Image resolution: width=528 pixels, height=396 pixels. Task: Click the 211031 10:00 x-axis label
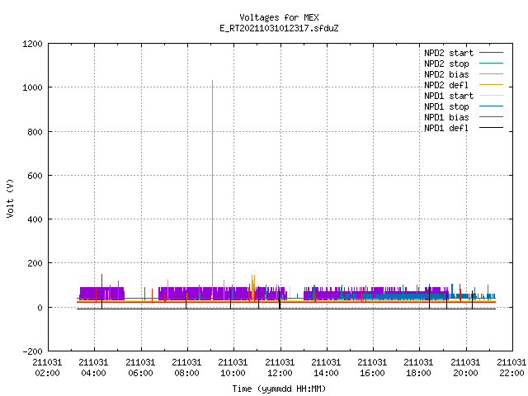click(x=233, y=368)
